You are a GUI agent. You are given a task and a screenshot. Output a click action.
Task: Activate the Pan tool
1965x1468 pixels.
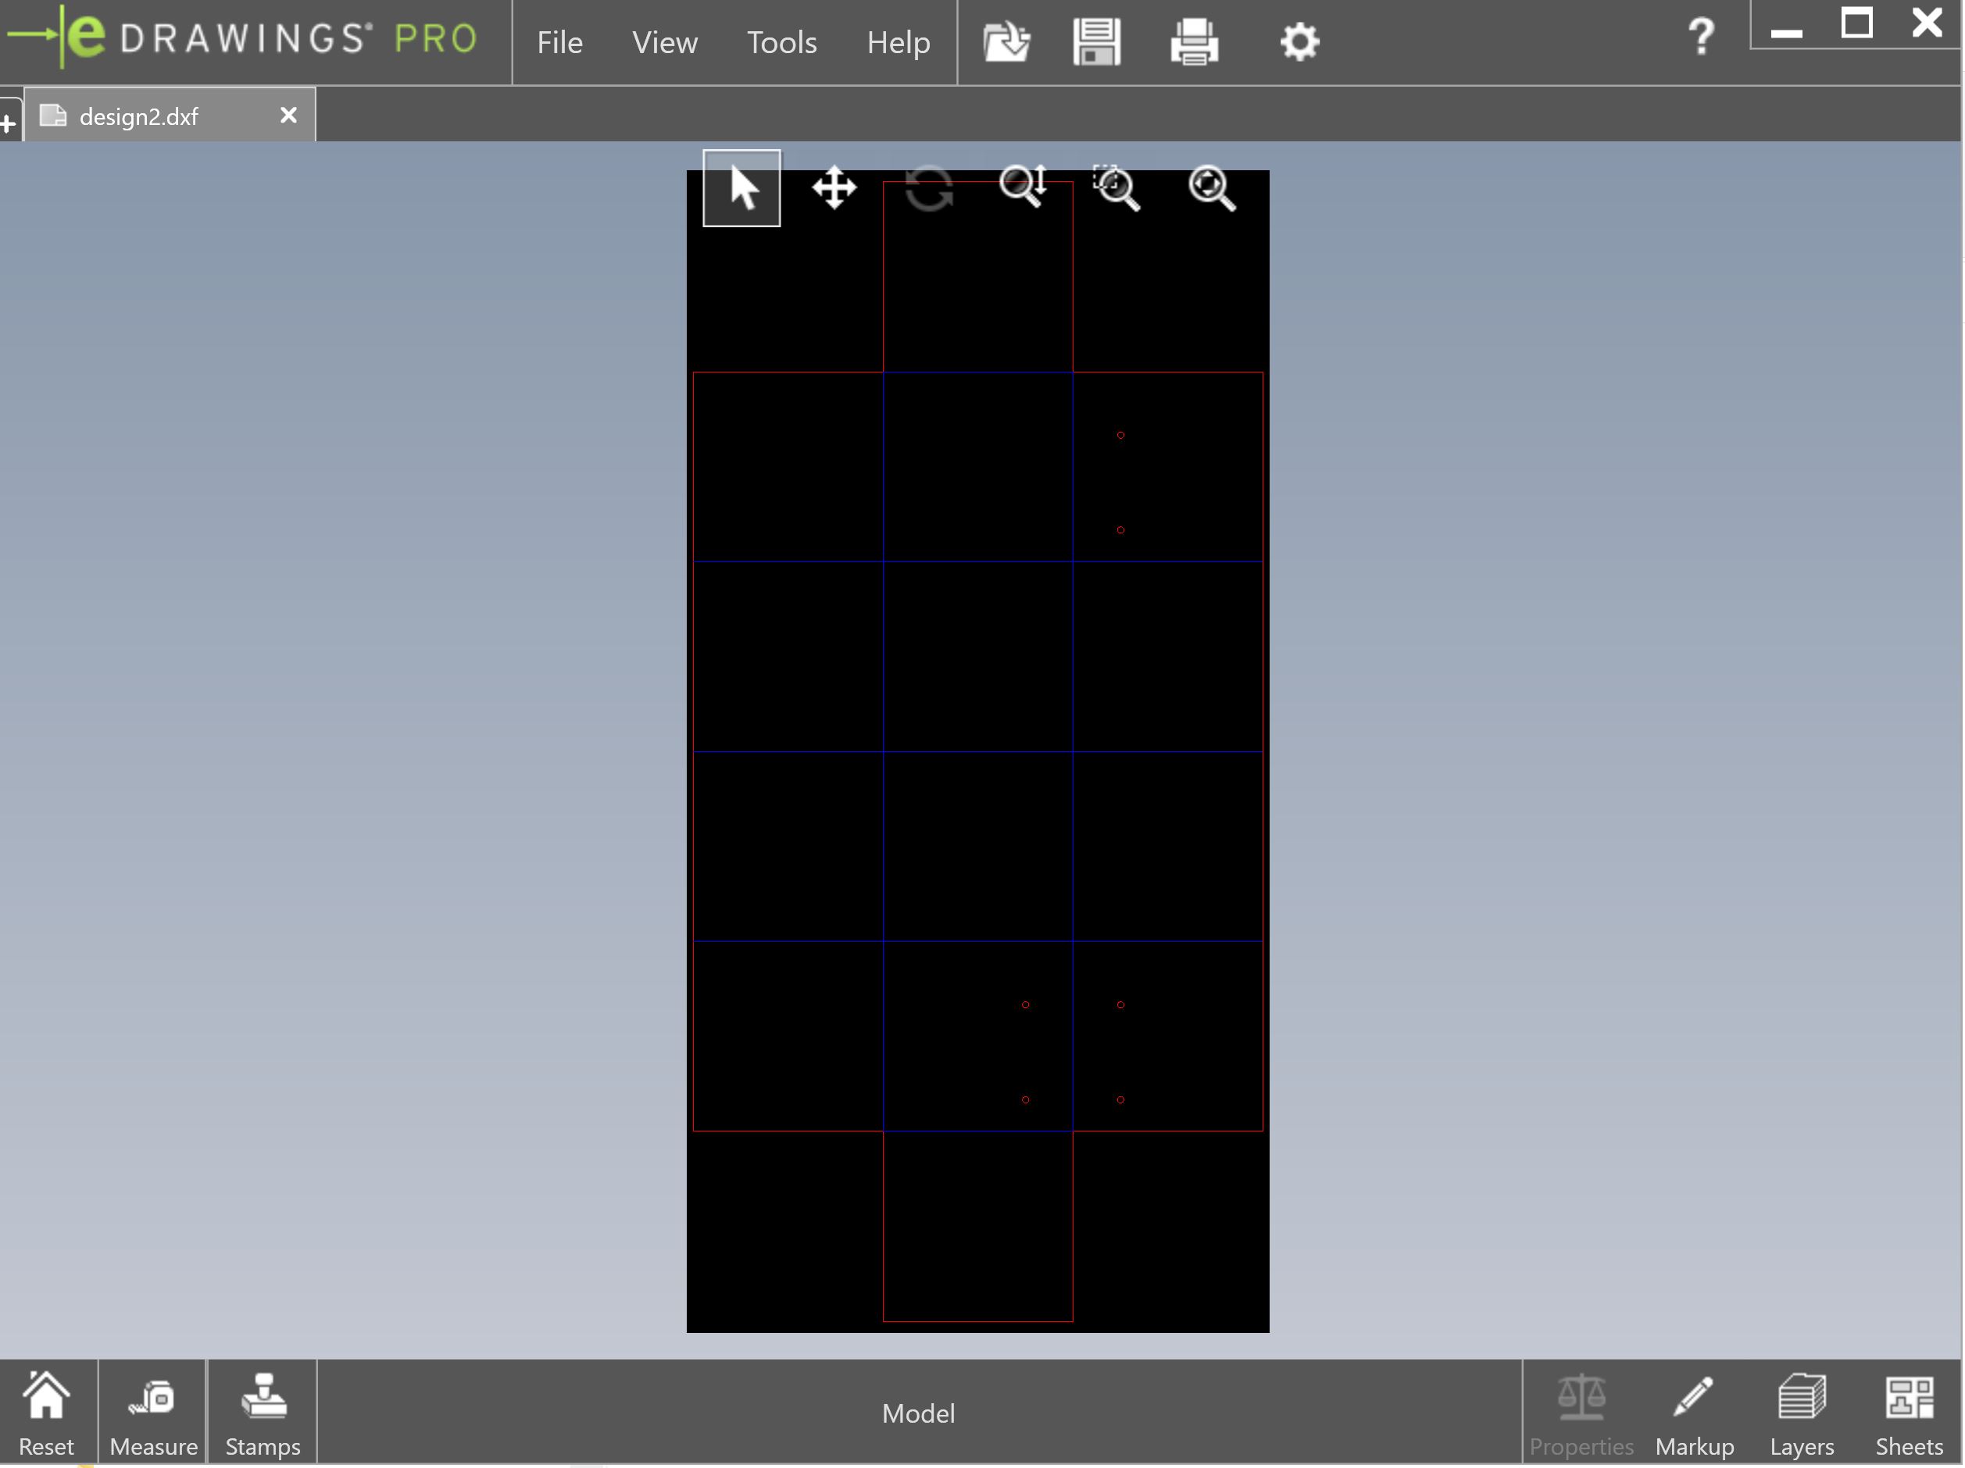[834, 188]
